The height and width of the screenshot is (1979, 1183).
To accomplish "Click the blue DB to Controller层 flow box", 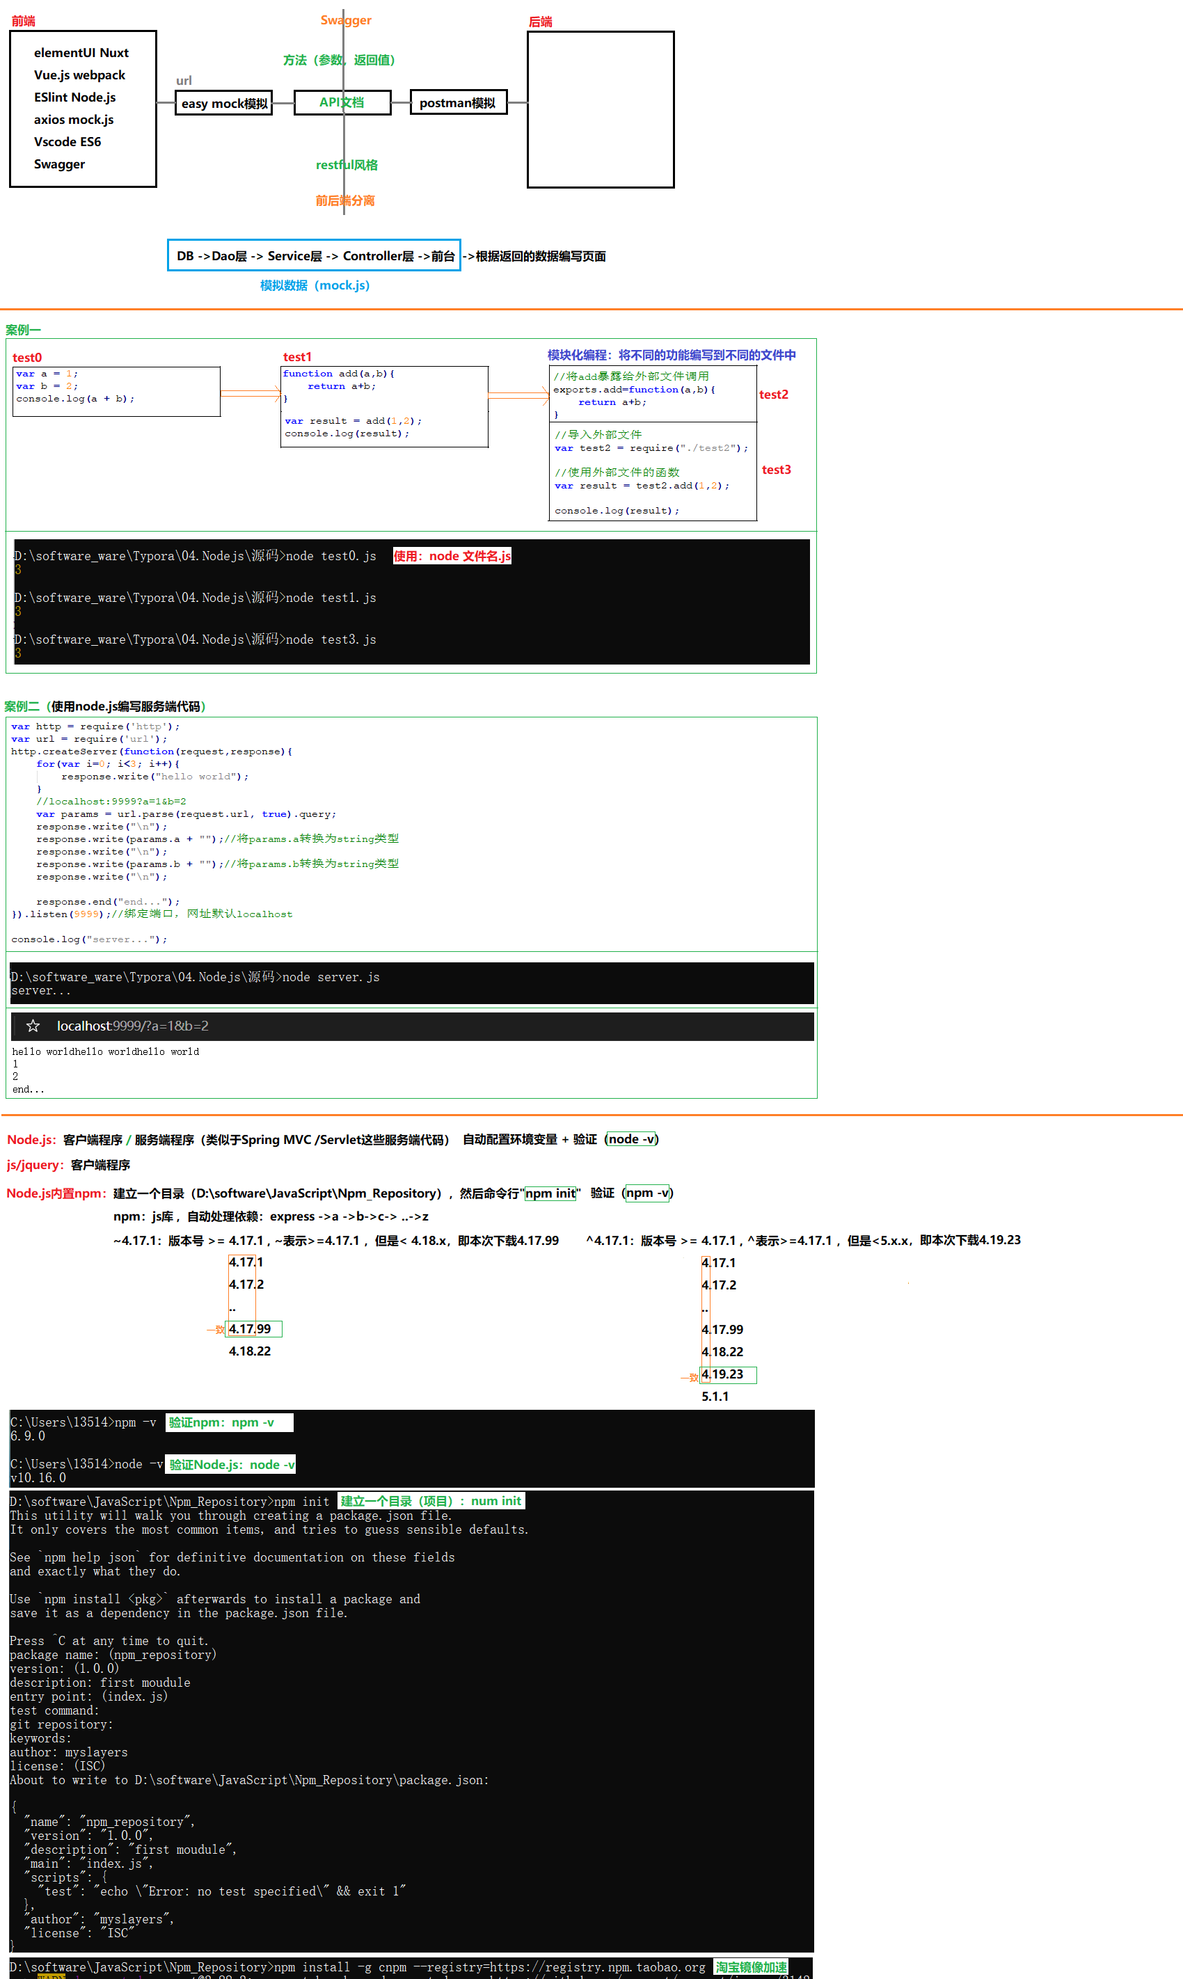I will click(x=314, y=256).
